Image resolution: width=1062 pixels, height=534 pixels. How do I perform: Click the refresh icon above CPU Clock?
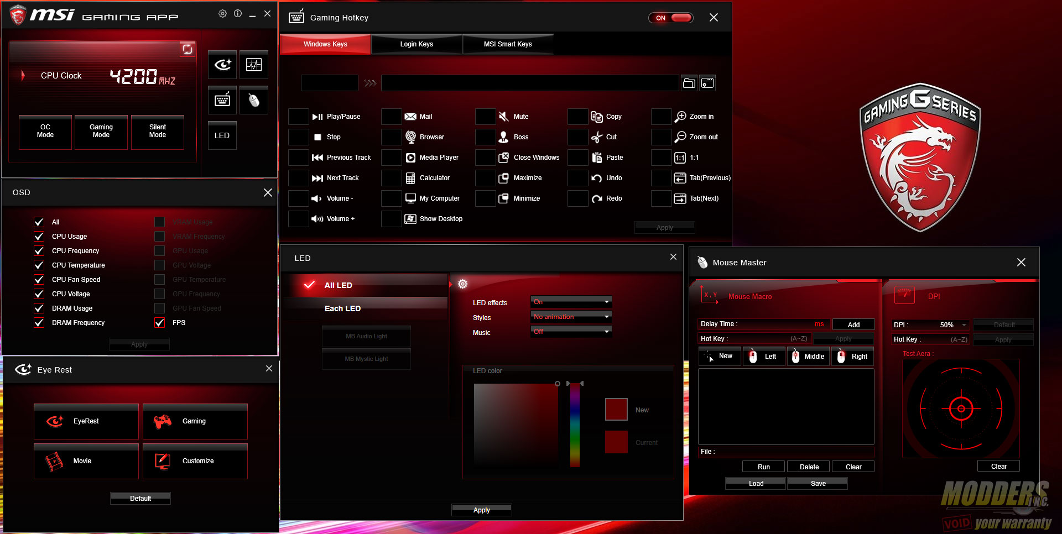click(x=188, y=49)
